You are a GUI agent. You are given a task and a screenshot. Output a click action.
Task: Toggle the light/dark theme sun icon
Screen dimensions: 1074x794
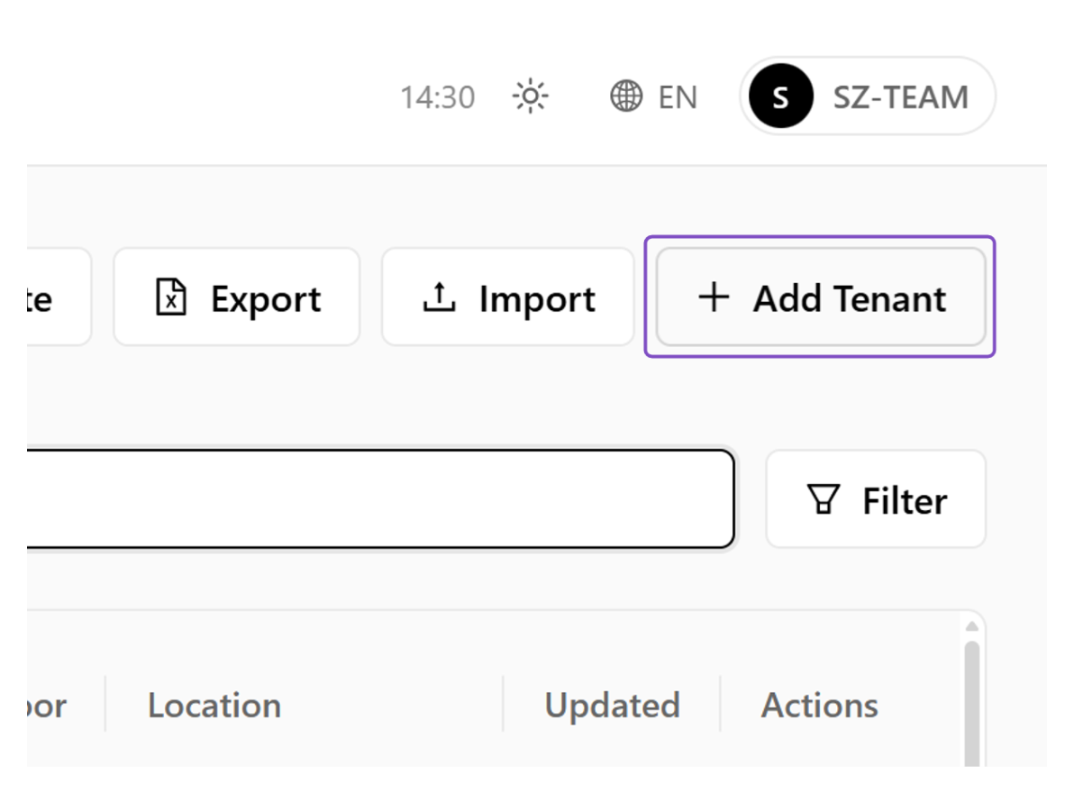coord(530,96)
